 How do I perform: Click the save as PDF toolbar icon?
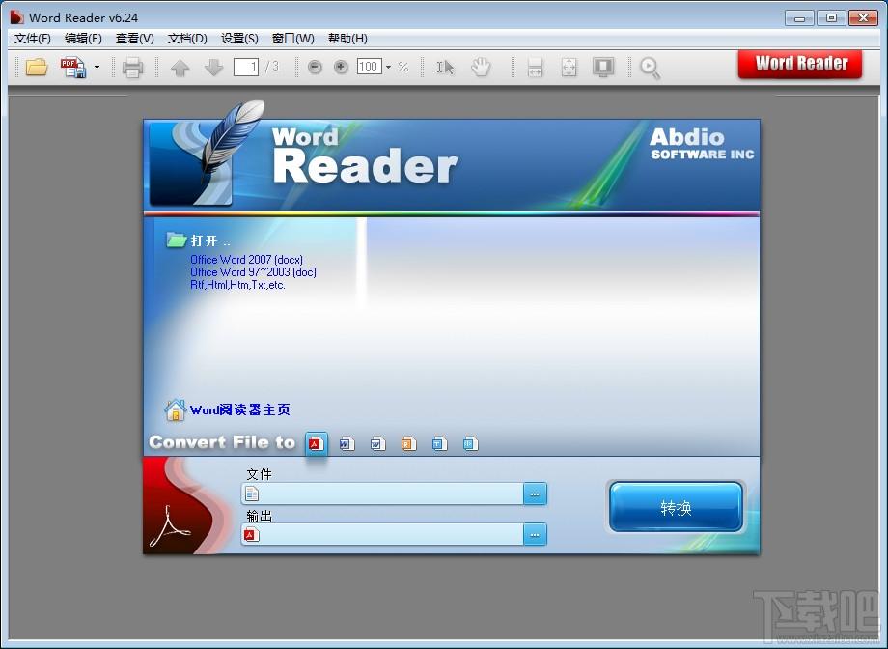coord(73,67)
